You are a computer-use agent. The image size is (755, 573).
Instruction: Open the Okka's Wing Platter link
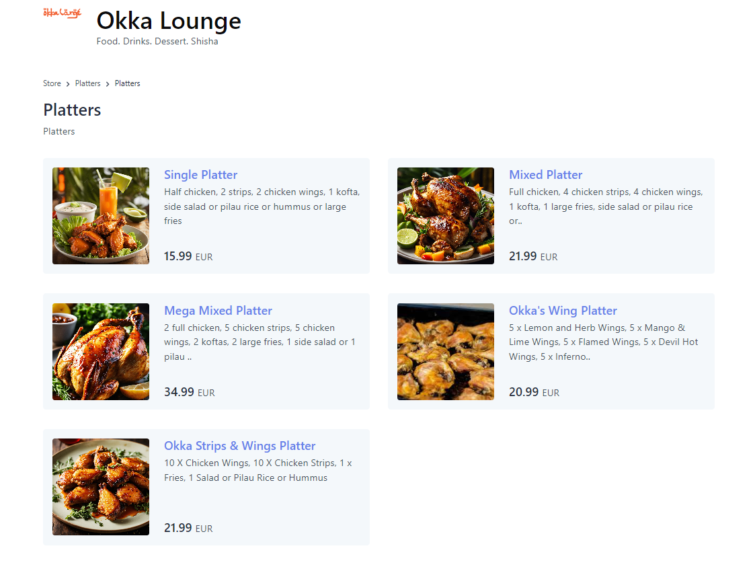tap(563, 311)
